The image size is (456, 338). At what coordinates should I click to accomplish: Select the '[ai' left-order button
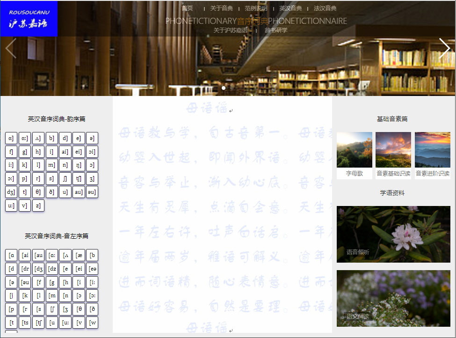pyautogui.click(x=25, y=255)
